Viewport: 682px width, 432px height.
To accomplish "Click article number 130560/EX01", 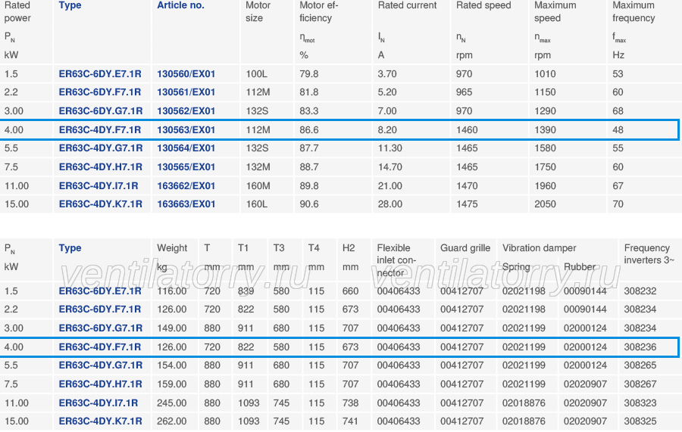I will pyautogui.click(x=186, y=74).
